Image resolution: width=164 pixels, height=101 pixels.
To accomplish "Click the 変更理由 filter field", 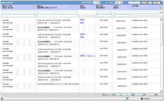I will click(145, 12).
